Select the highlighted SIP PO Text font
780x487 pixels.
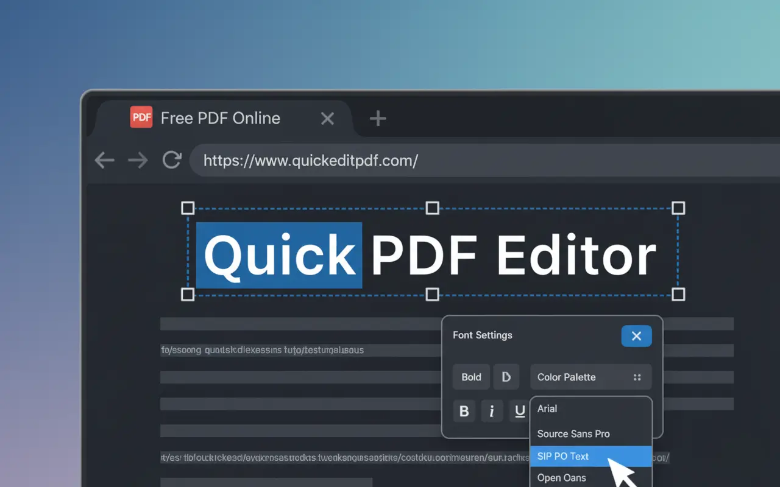(x=562, y=456)
